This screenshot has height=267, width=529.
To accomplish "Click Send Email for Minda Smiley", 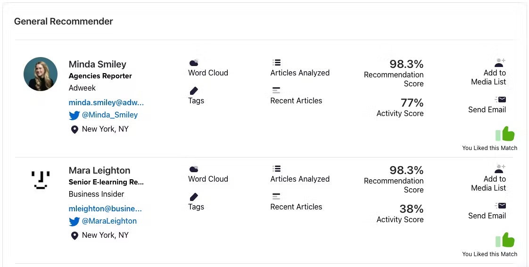I will click(x=487, y=110).
